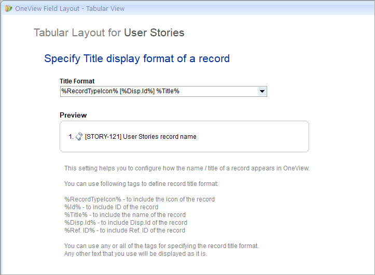
Task: Click the %Disp.Id% tag description line
Action: [126, 223]
